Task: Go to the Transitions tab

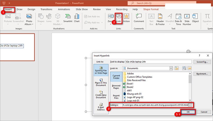Action: (x=46, y=9)
